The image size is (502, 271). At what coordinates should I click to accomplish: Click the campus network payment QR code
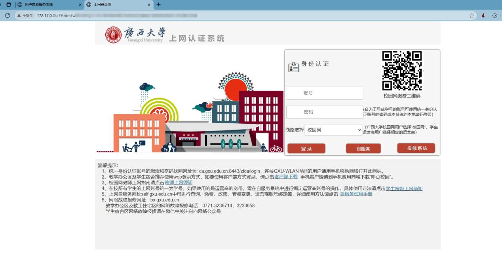[402, 71]
